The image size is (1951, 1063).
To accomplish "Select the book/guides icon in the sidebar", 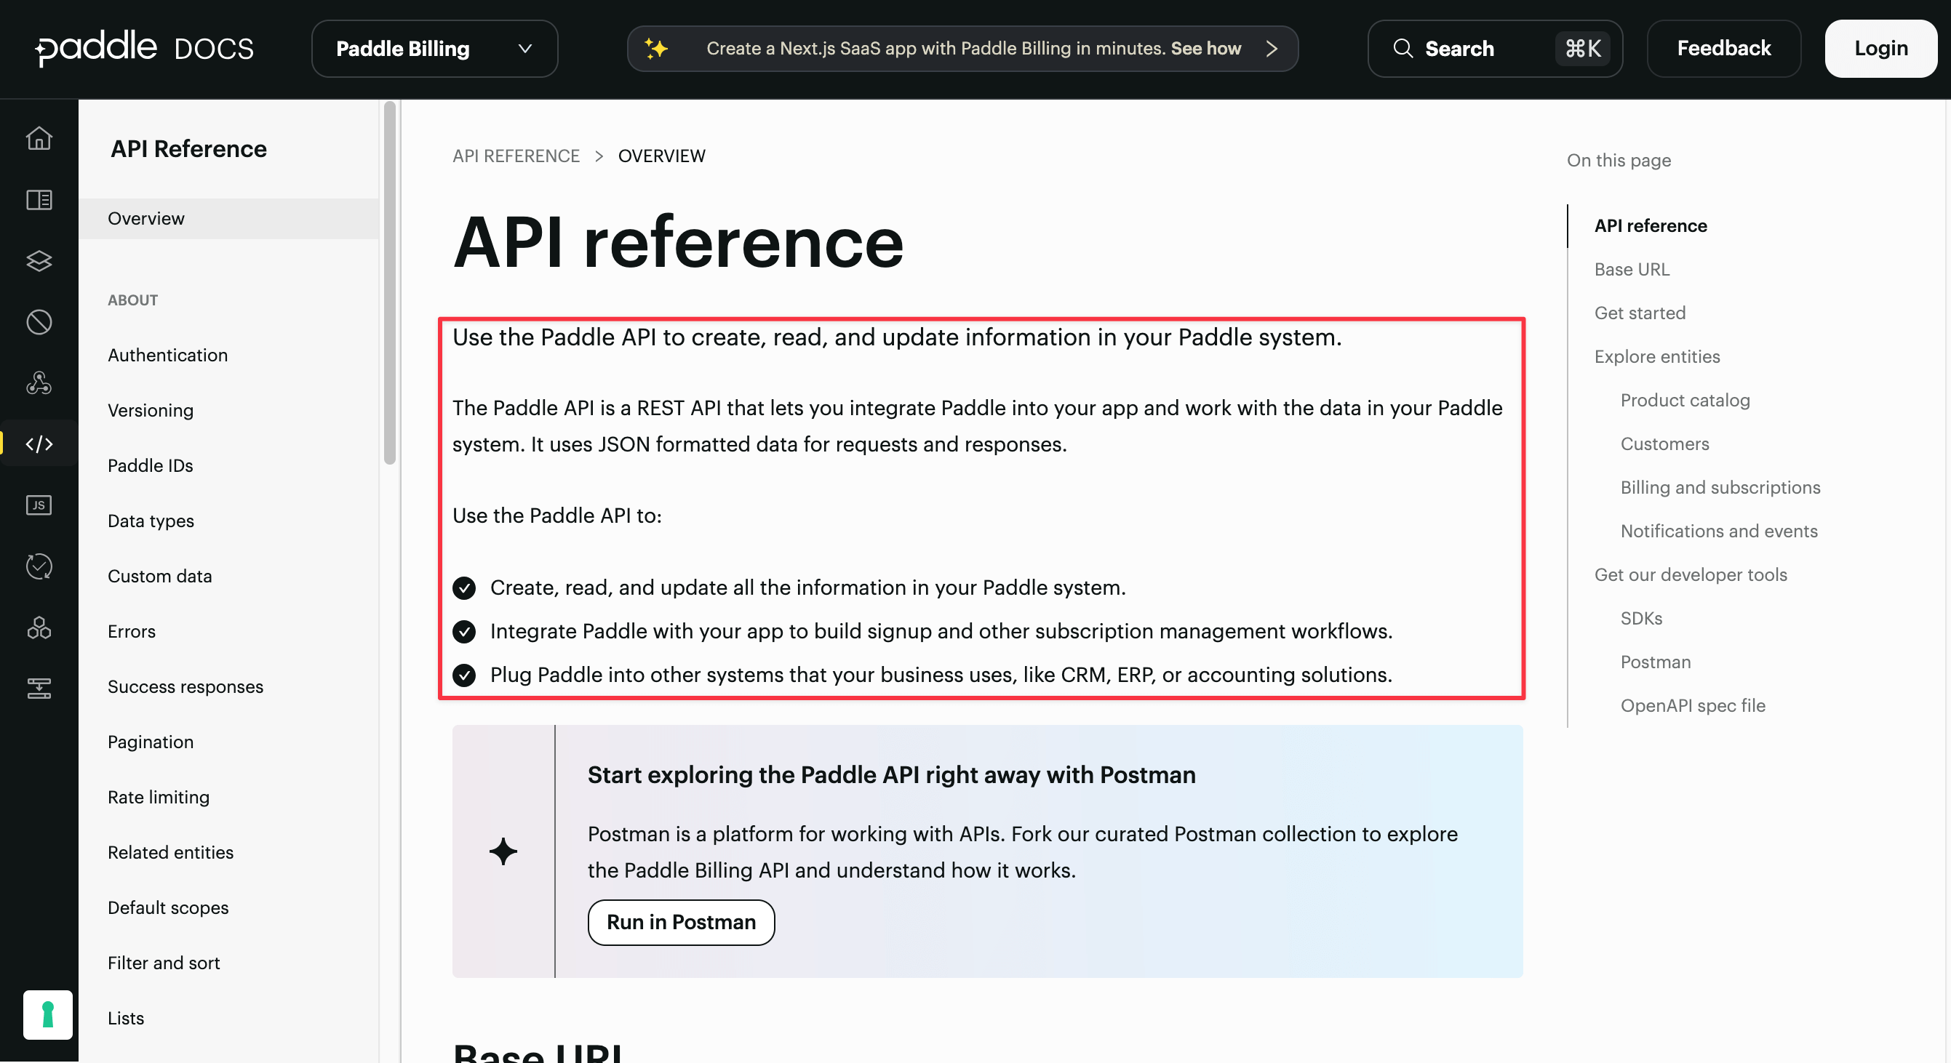I will coord(39,200).
